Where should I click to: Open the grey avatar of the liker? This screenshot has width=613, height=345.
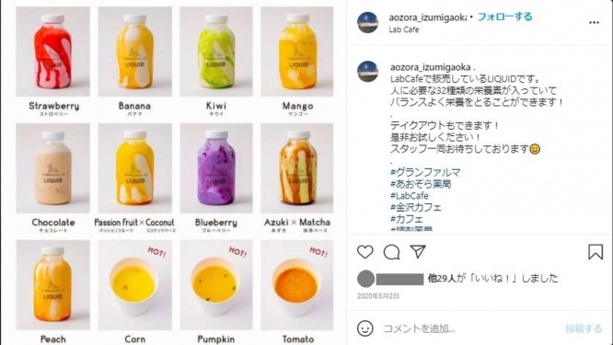(x=366, y=279)
